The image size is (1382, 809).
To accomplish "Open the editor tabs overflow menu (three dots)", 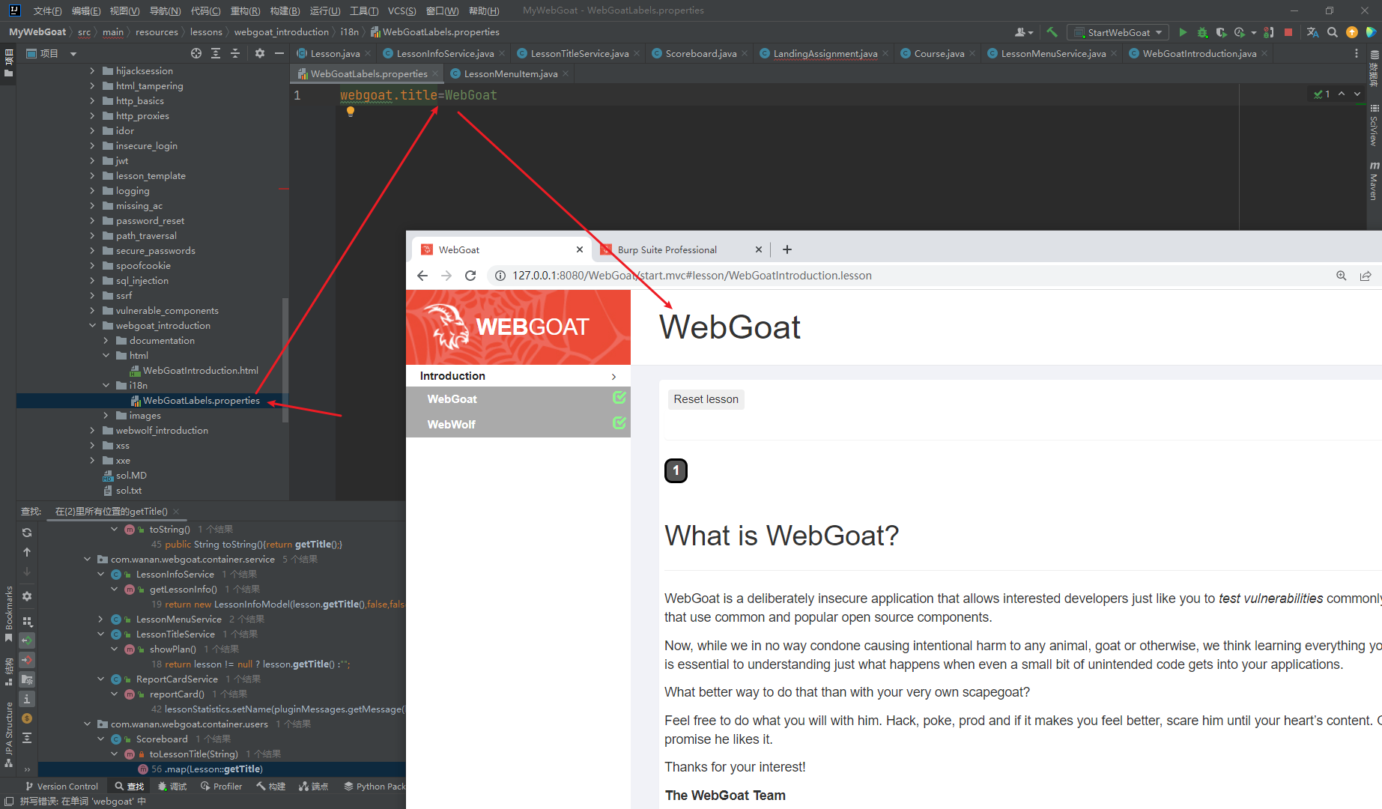I will [1357, 53].
